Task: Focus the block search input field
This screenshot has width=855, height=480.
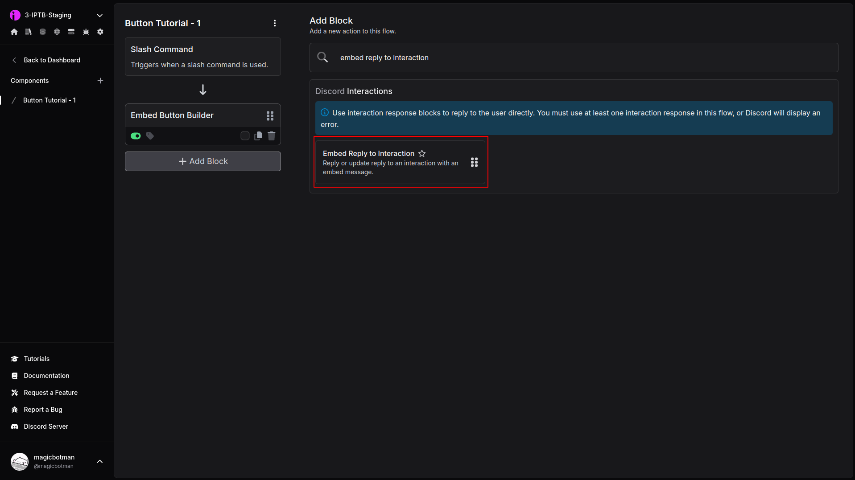Action: click(574, 57)
